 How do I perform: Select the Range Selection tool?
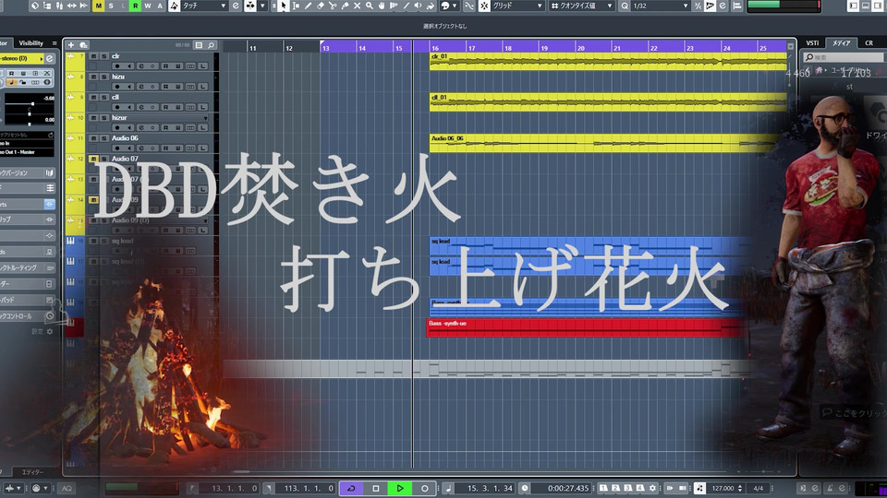[x=296, y=6]
